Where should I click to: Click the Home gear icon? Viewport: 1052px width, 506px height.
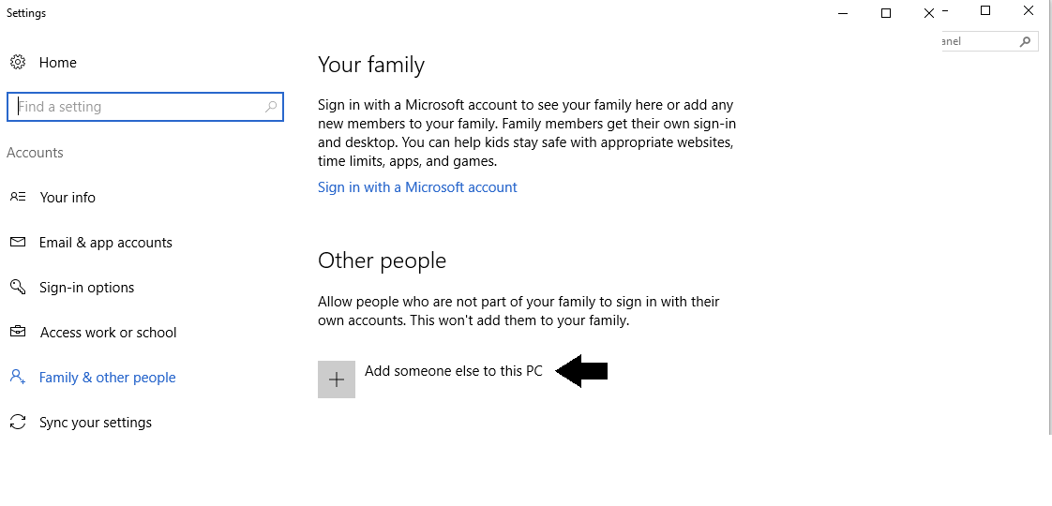(x=17, y=63)
